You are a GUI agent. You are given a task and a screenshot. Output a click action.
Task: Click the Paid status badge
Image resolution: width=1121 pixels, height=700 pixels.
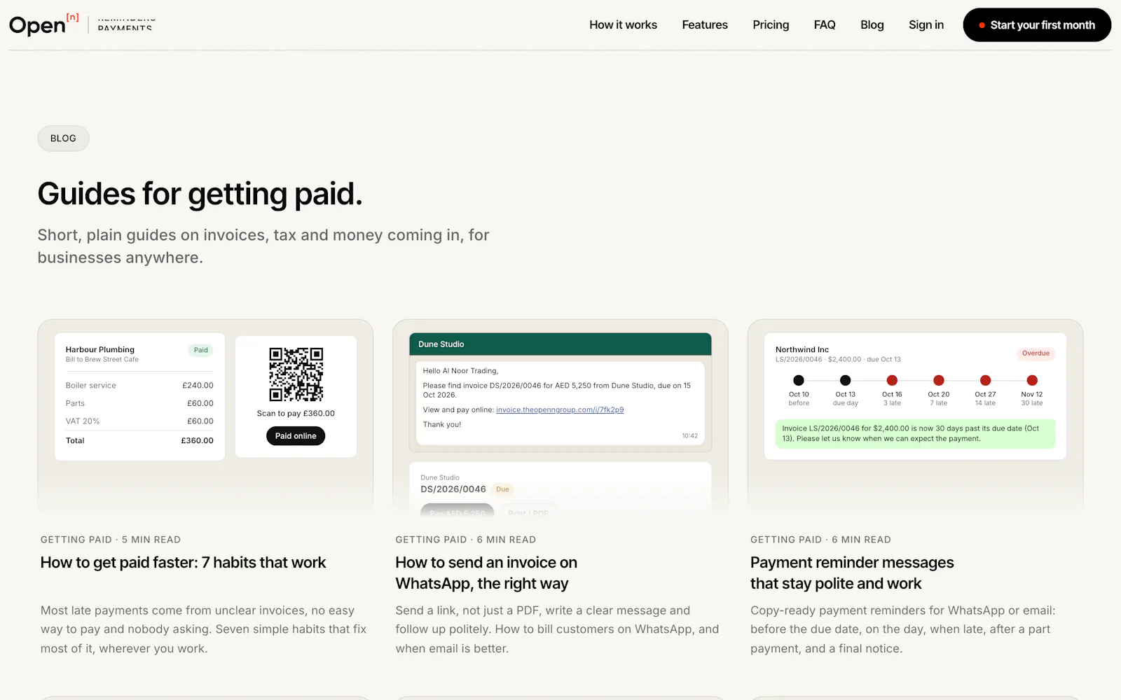(x=201, y=350)
